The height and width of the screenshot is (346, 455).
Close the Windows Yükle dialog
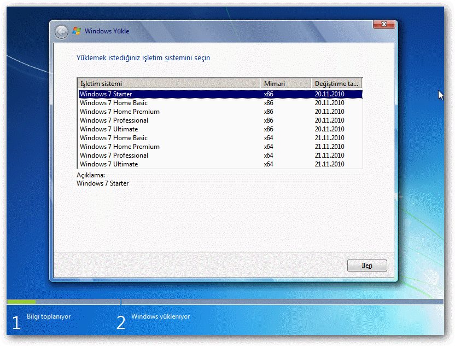(384, 25)
